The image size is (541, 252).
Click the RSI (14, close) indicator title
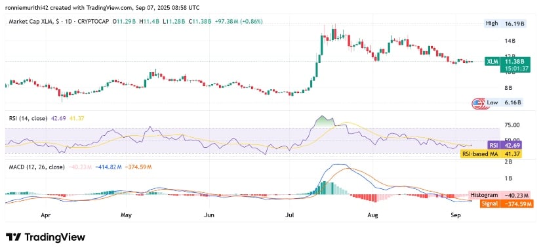28,118
